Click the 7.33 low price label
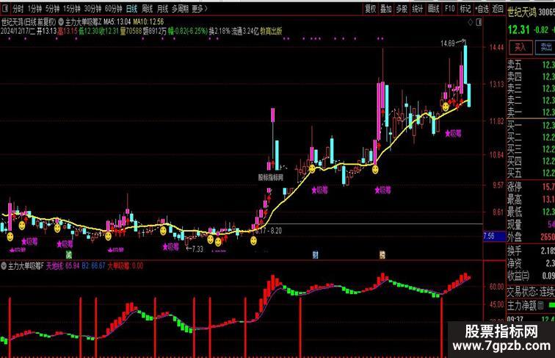Screen dimensions: 555x358 click(197, 249)
